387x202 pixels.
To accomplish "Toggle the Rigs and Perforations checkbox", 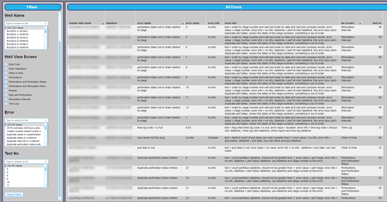I will click(x=6, y=95).
